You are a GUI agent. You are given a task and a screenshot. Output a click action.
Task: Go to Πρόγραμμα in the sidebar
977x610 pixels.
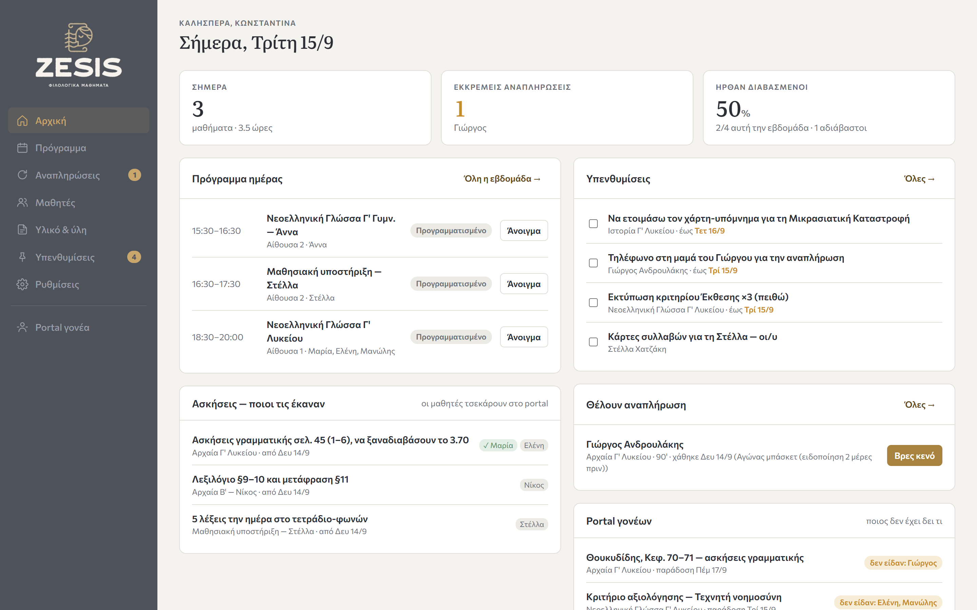click(79, 148)
